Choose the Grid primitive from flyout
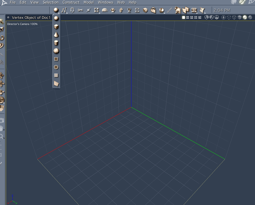The image size is (255, 205). [56, 75]
